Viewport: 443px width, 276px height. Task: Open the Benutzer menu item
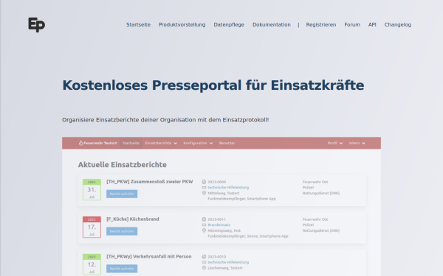[227, 143]
